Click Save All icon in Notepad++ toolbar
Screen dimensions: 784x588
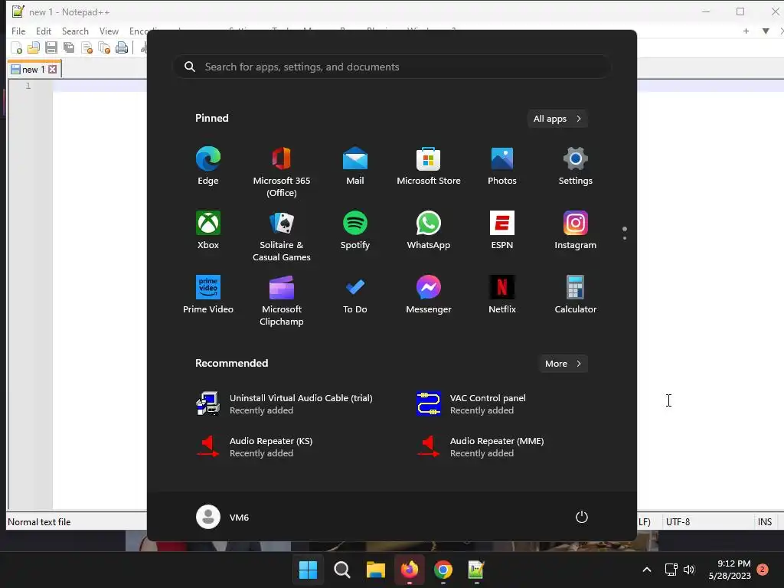68,47
